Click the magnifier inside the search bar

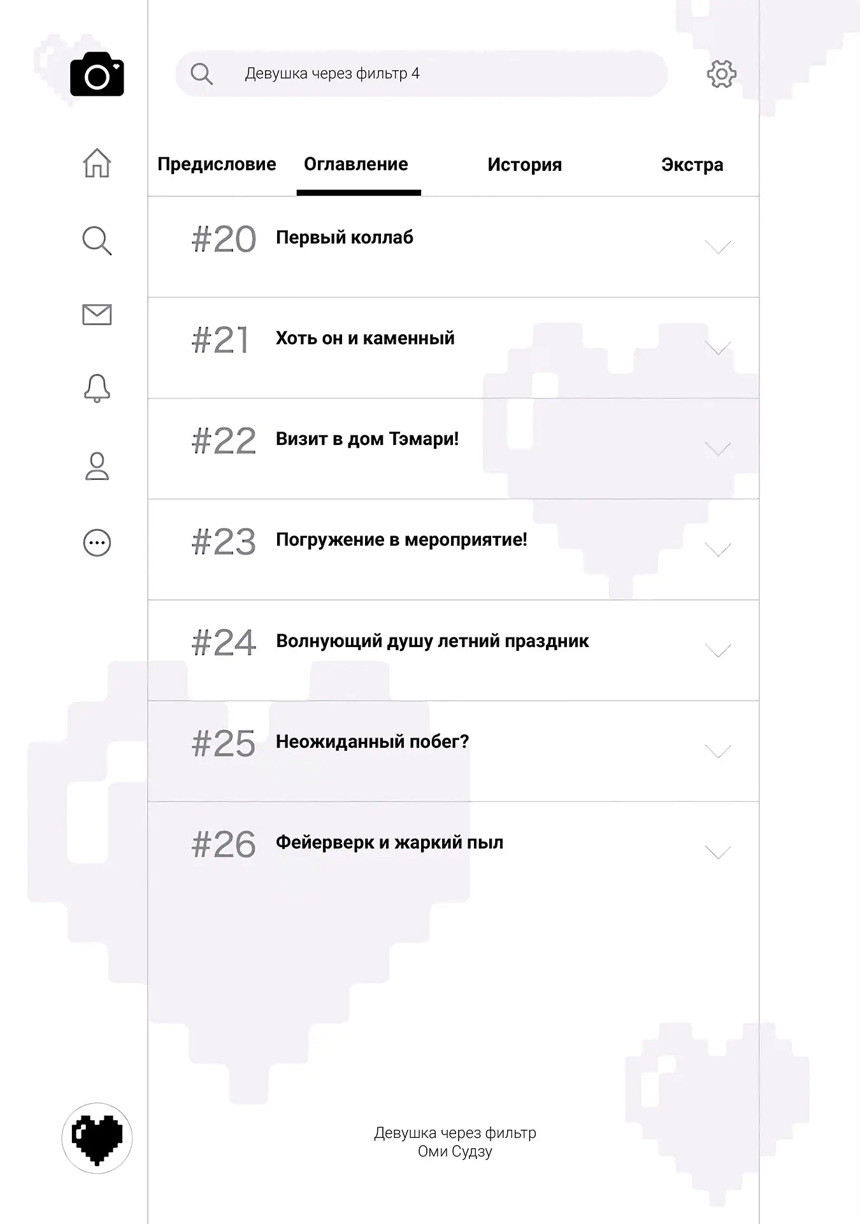pyautogui.click(x=201, y=74)
